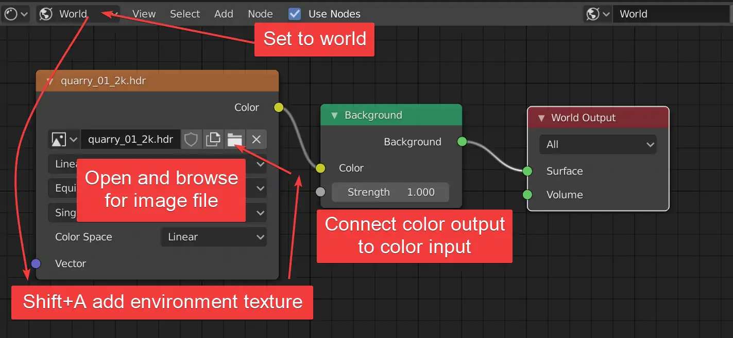Click the World name field at top right

pos(671,14)
